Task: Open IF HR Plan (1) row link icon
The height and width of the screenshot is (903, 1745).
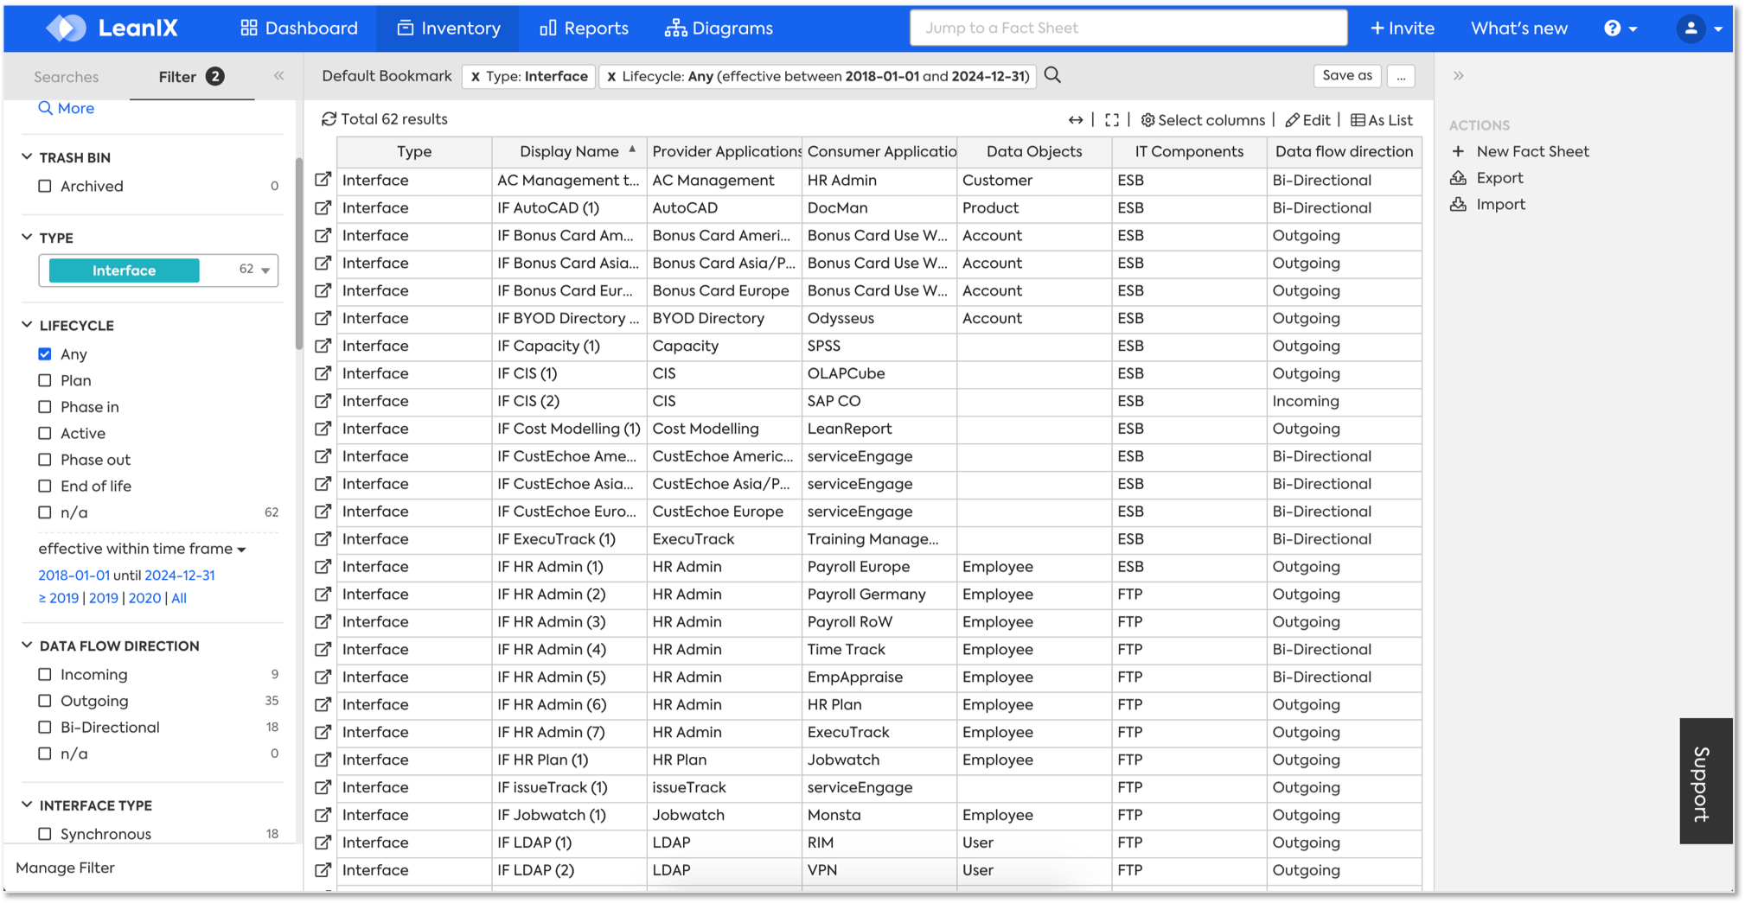Action: point(323,760)
